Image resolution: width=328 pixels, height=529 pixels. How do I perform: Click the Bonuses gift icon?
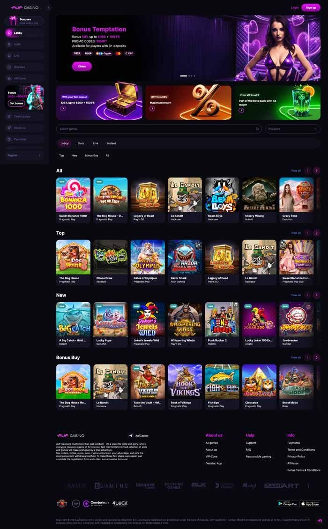pos(13,21)
